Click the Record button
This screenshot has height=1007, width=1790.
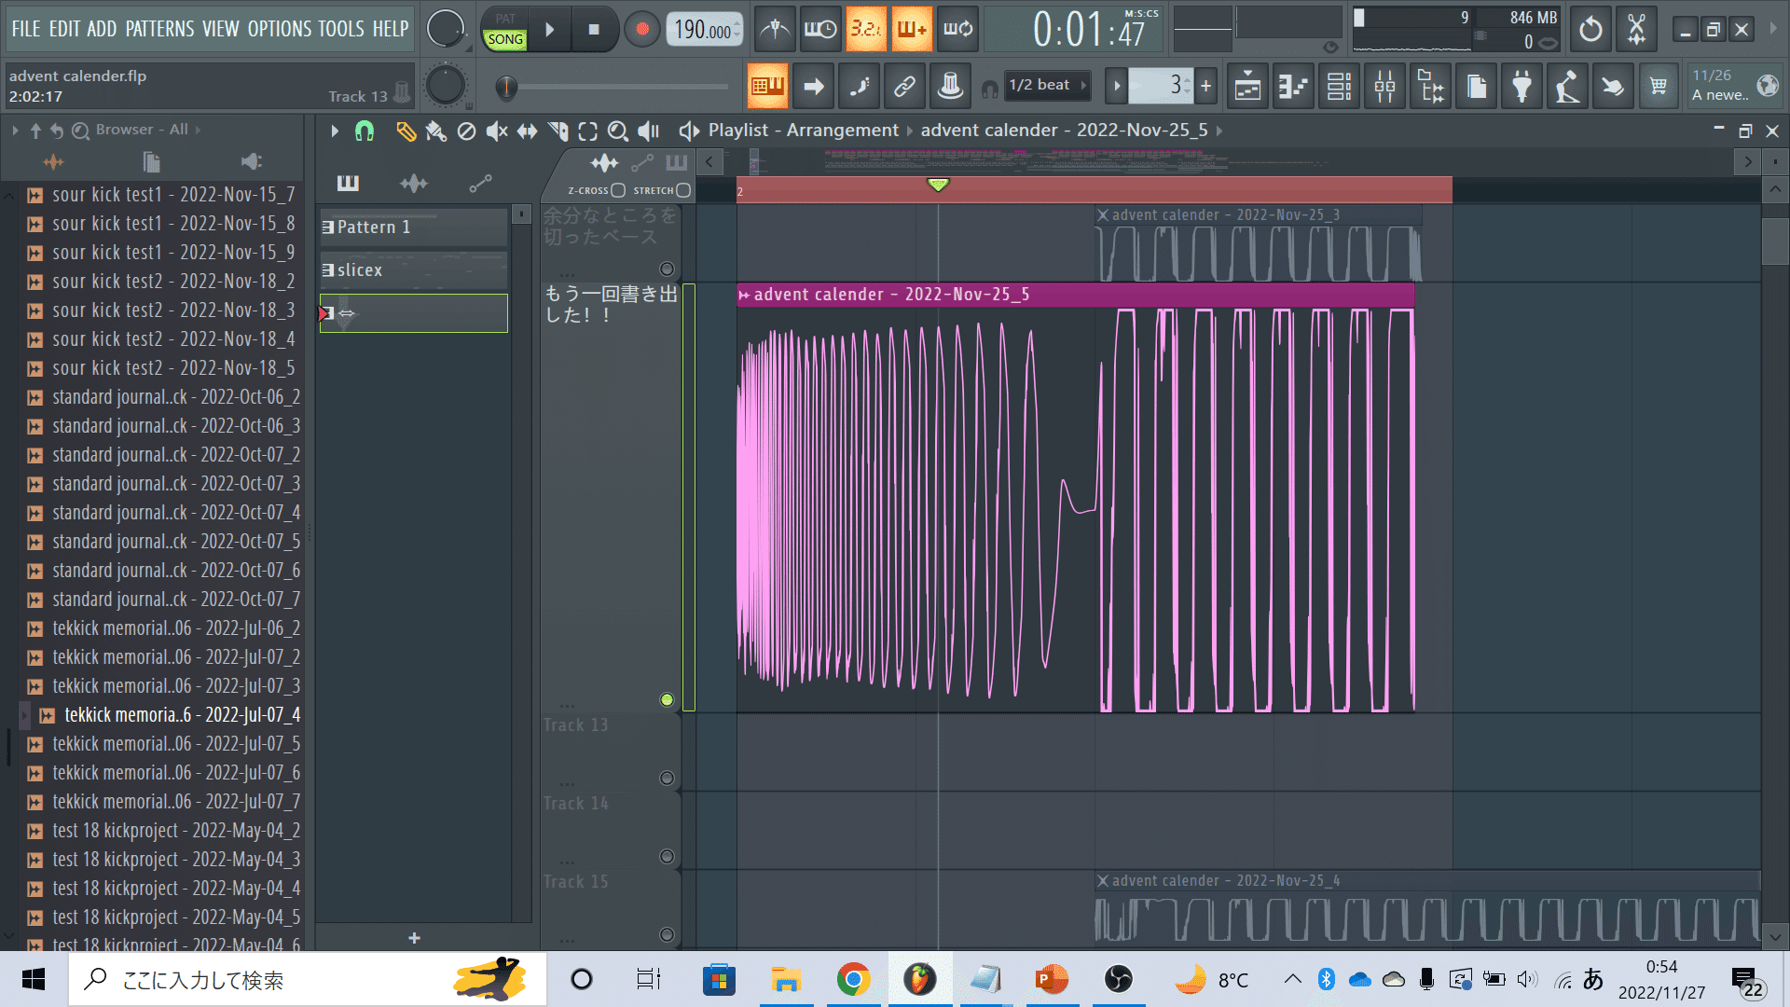tap(641, 30)
